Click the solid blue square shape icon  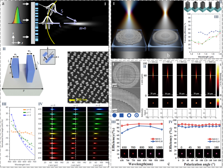coord(121,115)
